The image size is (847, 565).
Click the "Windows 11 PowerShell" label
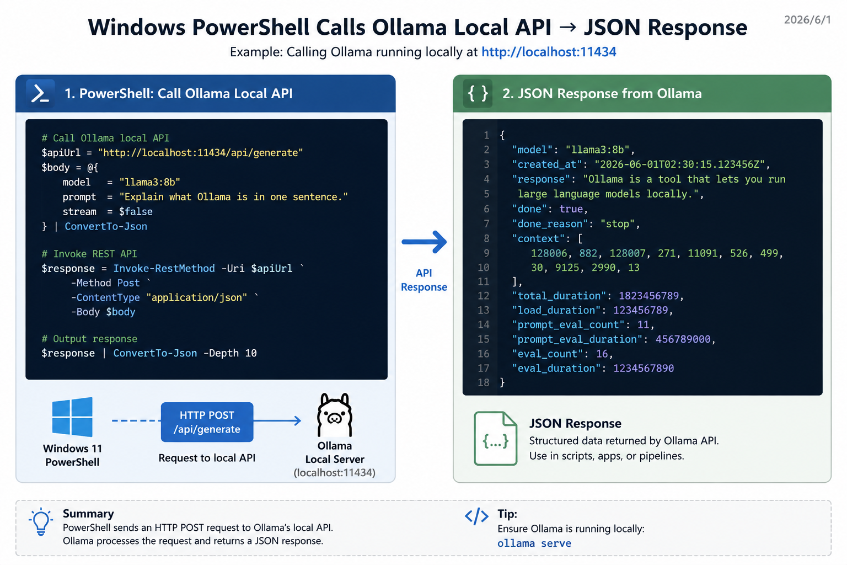(x=73, y=455)
